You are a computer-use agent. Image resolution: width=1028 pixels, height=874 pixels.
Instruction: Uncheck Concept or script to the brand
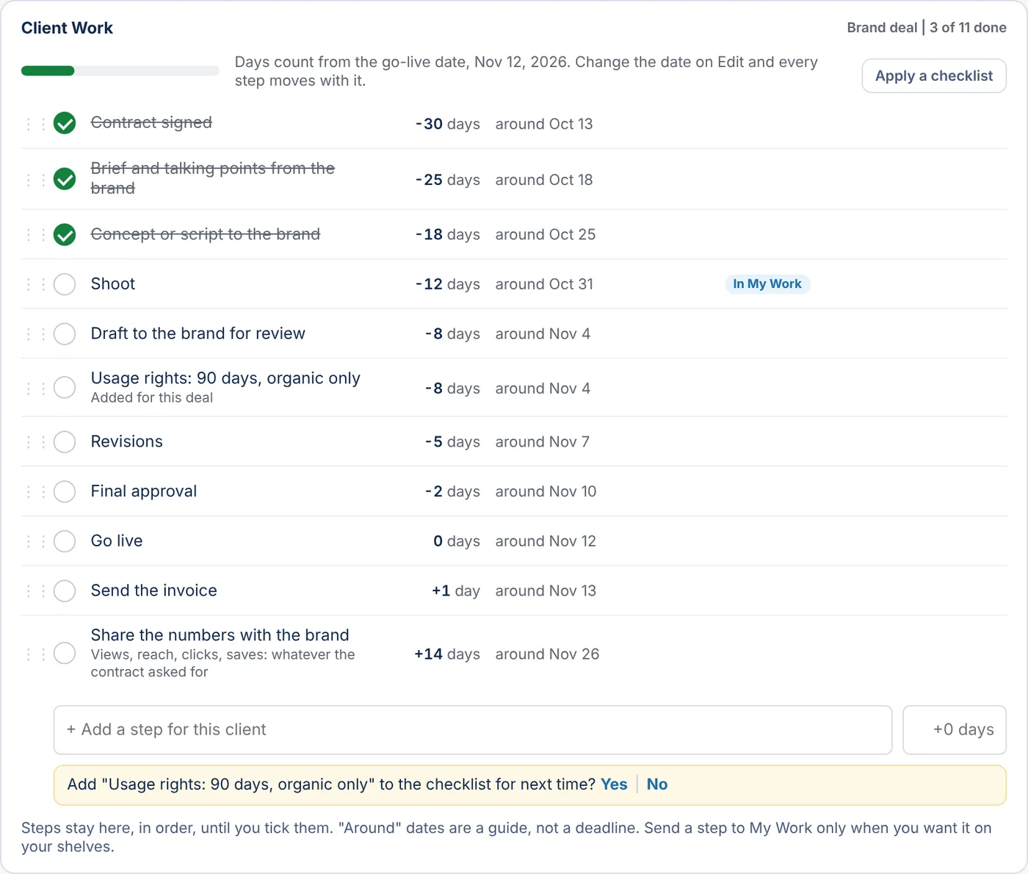coord(65,235)
